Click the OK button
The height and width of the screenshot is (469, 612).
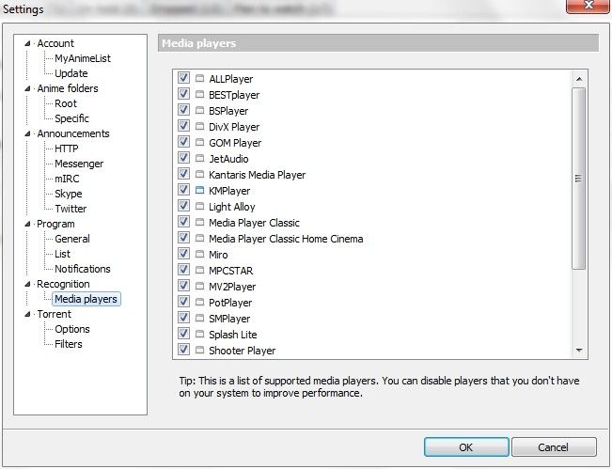[x=466, y=447]
